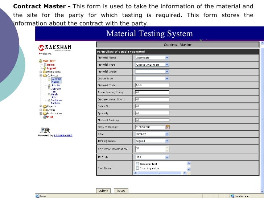
Task: Select Contract Master in navigation tree
Action: (x=57, y=80)
